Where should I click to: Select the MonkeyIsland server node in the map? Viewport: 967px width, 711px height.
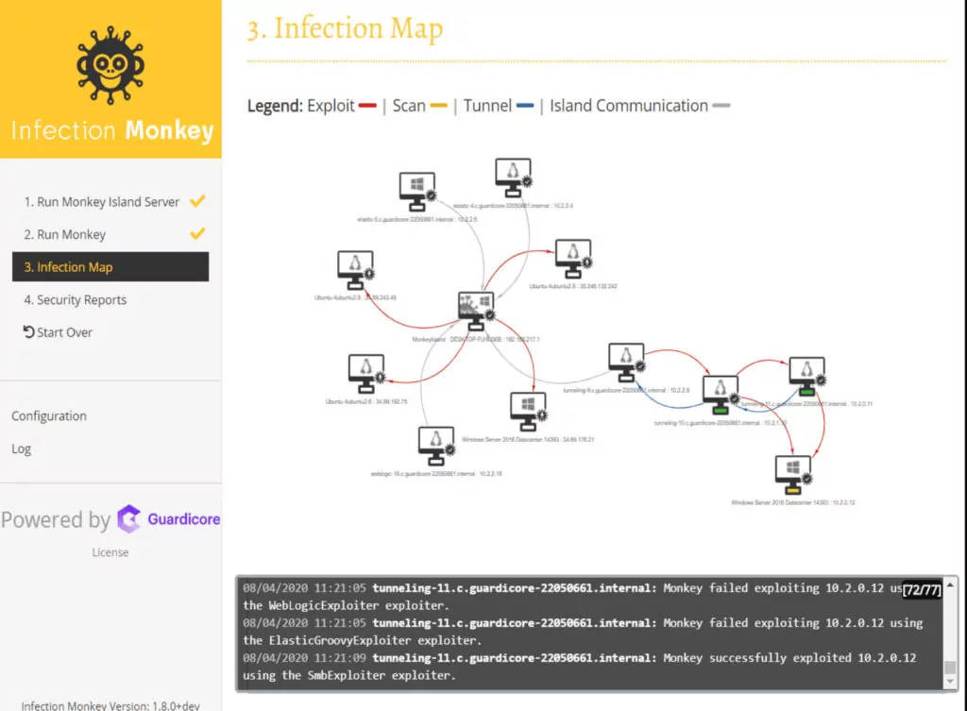(477, 305)
